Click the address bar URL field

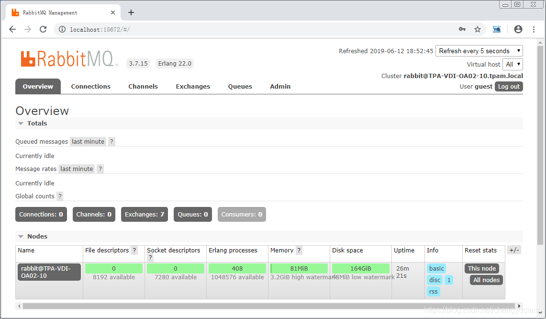(x=257, y=29)
